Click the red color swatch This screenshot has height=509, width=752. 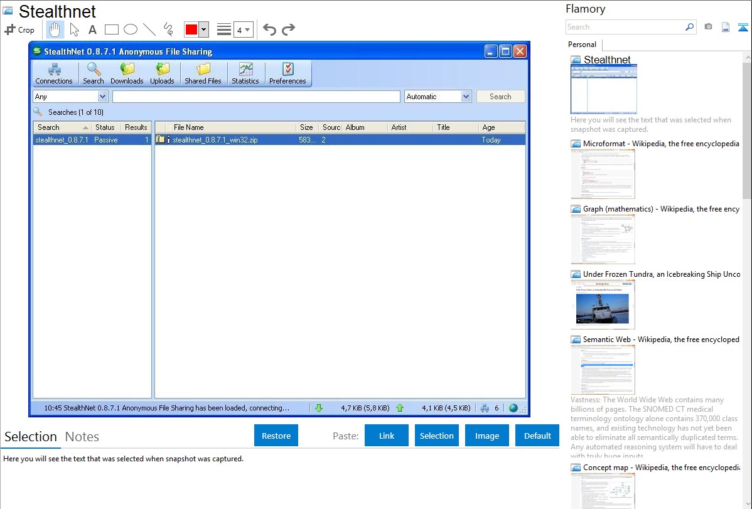pos(191,29)
